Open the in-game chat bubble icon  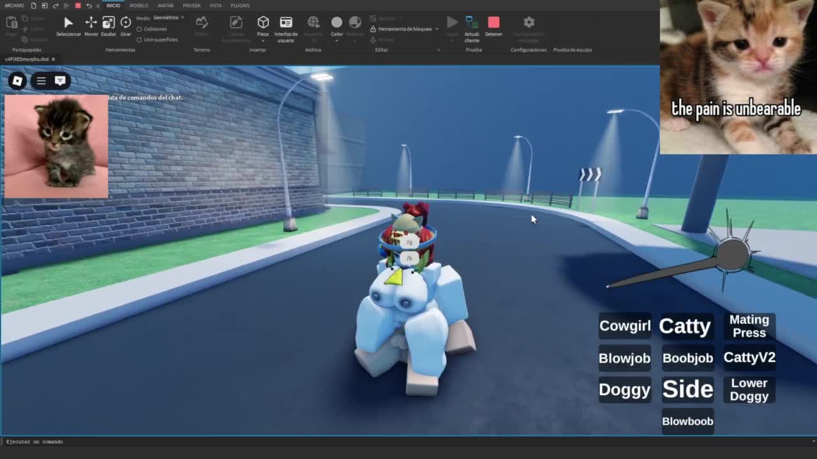click(x=60, y=81)
